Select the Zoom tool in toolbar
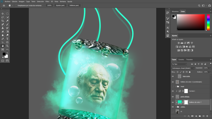The height and width of the screenshot is (119, 212). click(x=7, y=46)
